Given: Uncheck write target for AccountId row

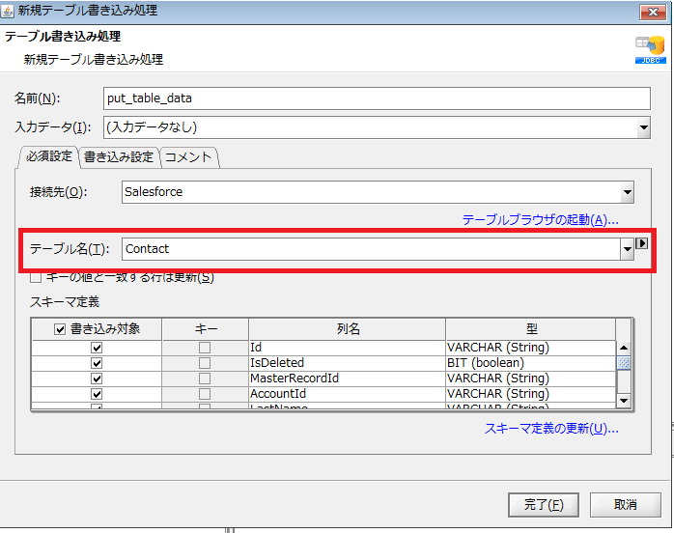Looking at the screenshot, I should click(x=97, y=394).
